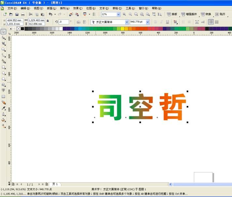
Task: Click the rotation angle input field
Action: [x=64, y=22]
